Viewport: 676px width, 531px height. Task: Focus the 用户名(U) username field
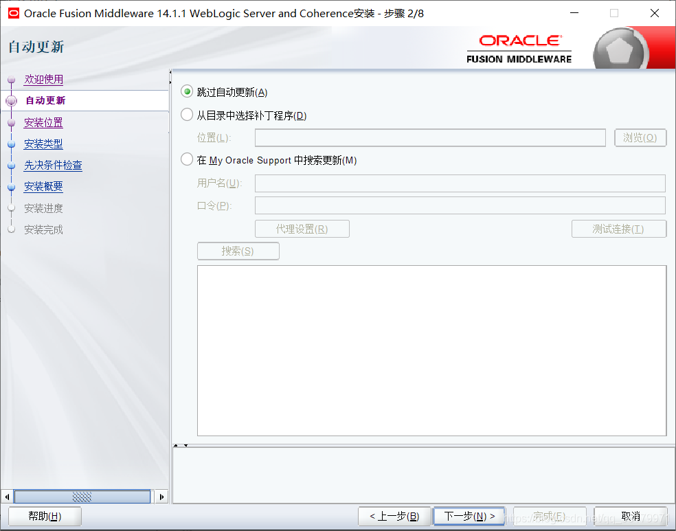(x=460, y=183)
